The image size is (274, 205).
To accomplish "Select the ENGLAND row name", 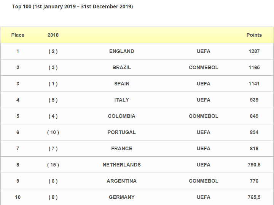I will click(x=121, y=51).
